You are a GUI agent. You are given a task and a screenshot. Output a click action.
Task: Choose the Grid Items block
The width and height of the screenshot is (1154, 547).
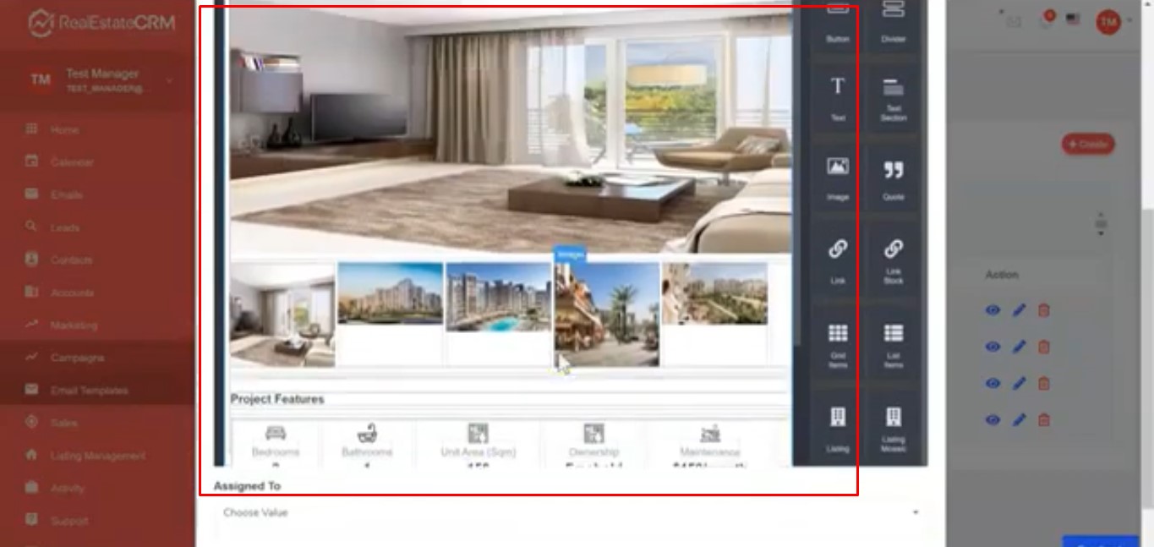pos(838,344)
